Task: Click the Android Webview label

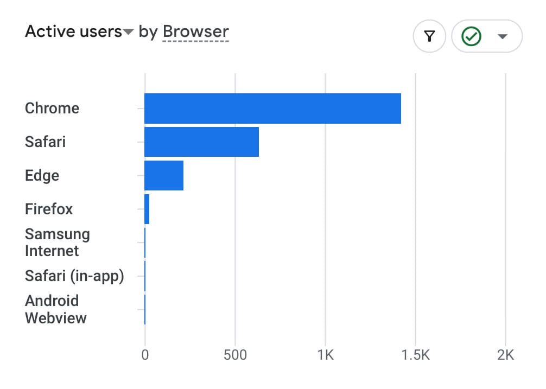Action: pyautogui.click(x=55, y=309)
